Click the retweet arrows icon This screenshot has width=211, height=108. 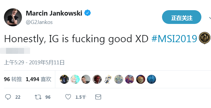38,97
